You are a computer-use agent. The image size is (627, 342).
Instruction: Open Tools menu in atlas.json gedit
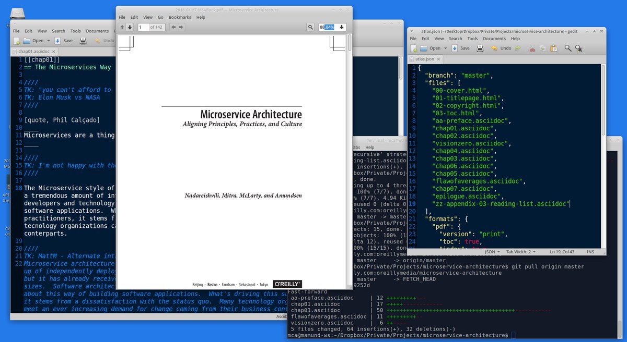click(472, 39)
